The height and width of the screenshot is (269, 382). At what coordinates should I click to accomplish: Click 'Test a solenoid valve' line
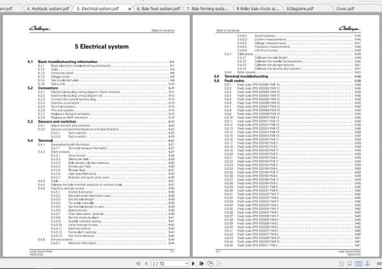click(x=106, y=80)
